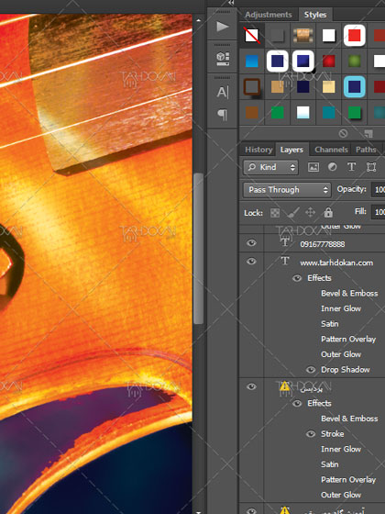Click the Clear Style icon below swatches
The image size is (385, 514).
tap(343, 133)
